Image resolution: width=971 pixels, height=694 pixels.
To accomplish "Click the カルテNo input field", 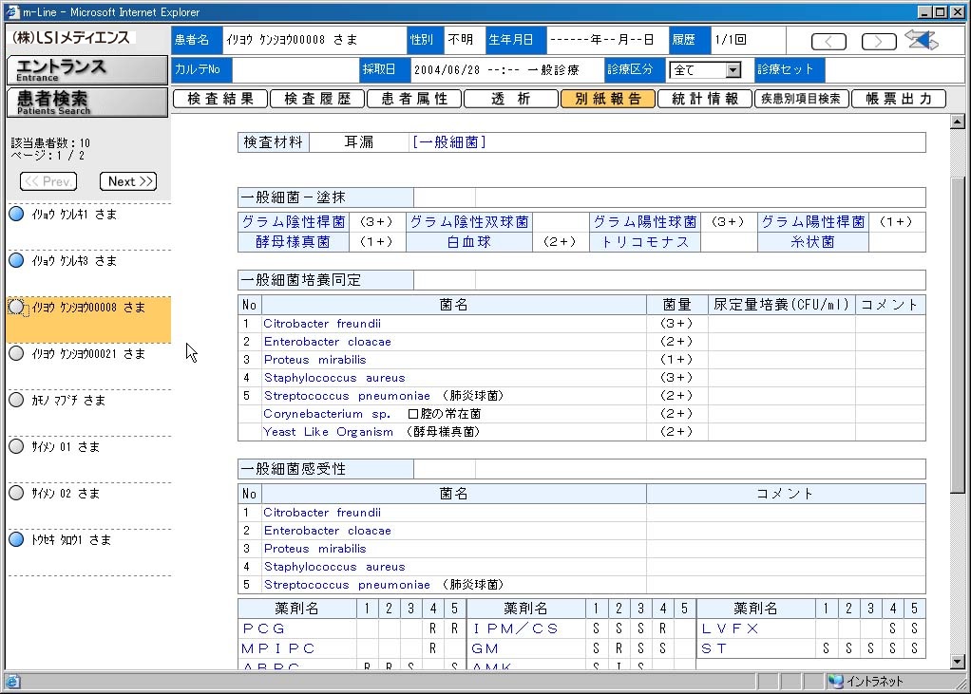I will pos(295,70).
